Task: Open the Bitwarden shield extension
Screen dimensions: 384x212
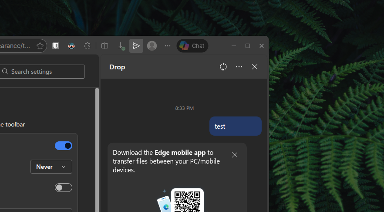Action: [x=56, y=46]
